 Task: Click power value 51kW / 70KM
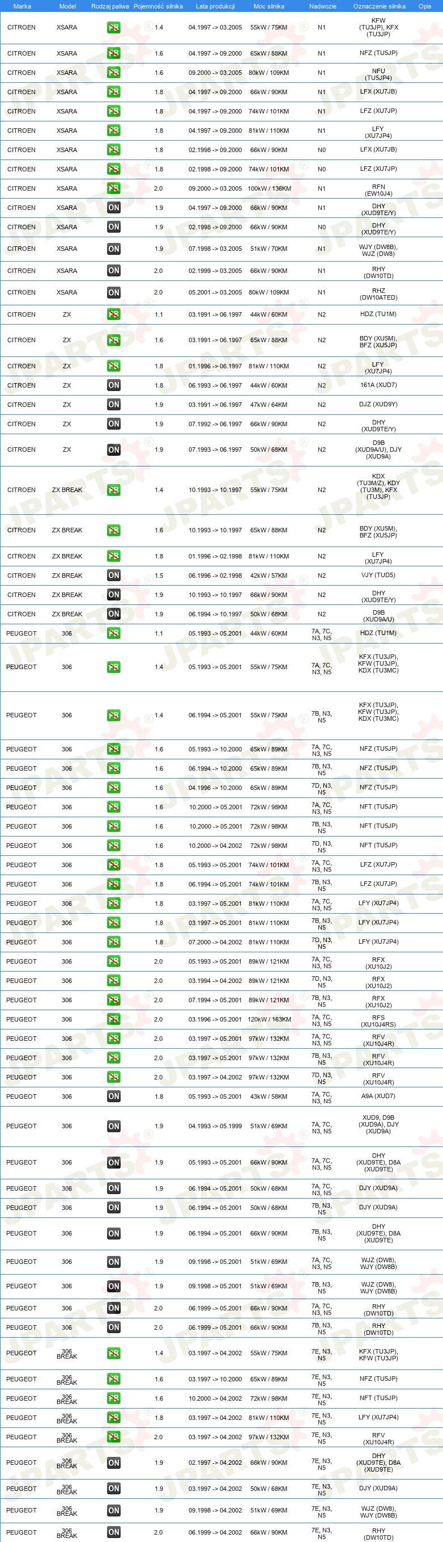pos(269,249)
